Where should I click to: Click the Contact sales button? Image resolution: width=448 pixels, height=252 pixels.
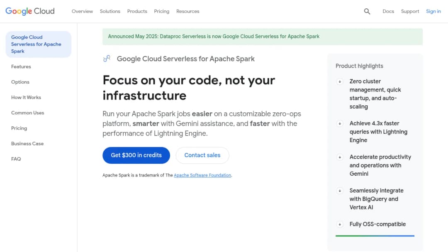coord(202,155)
